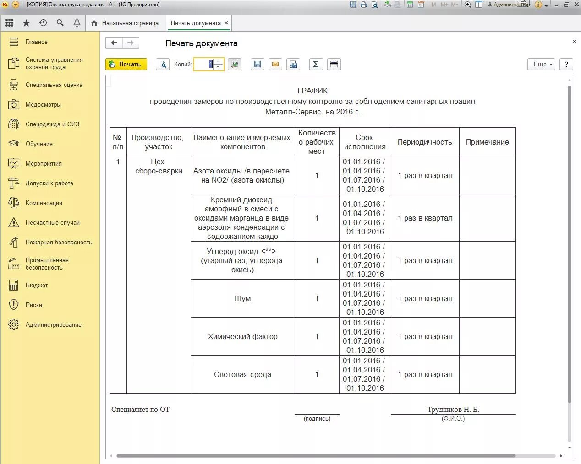Open the Еще dropdown menu
The height and width of the screenshot is (464, 581).
pos(542,65)
